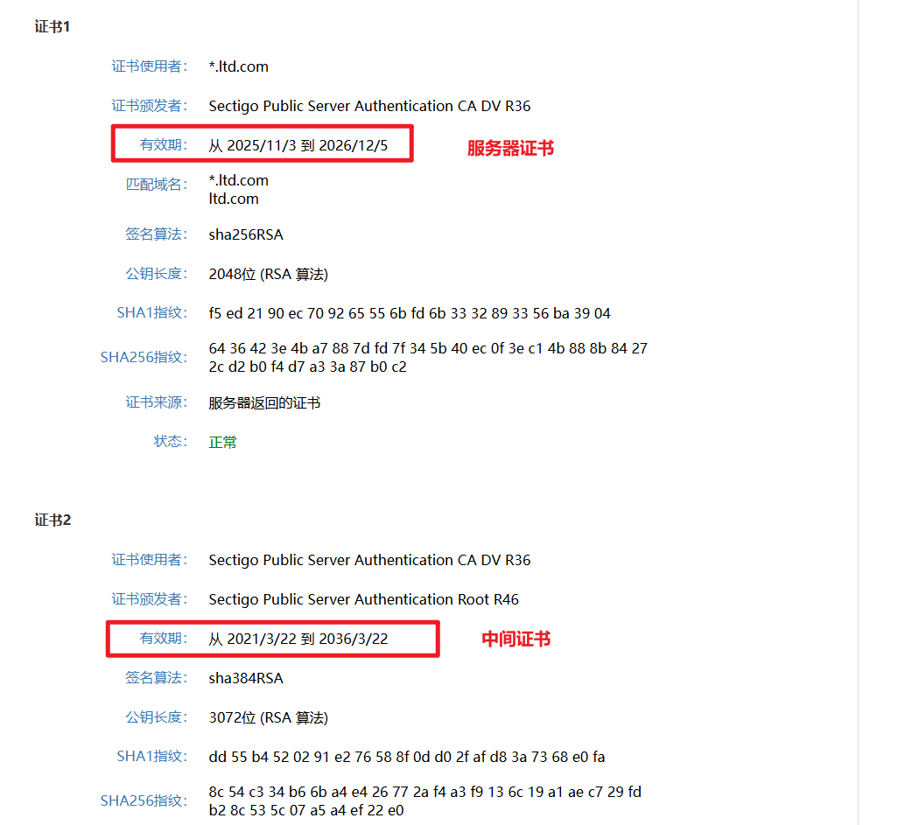Click the green 正常 status

click(x=223, y=443)
